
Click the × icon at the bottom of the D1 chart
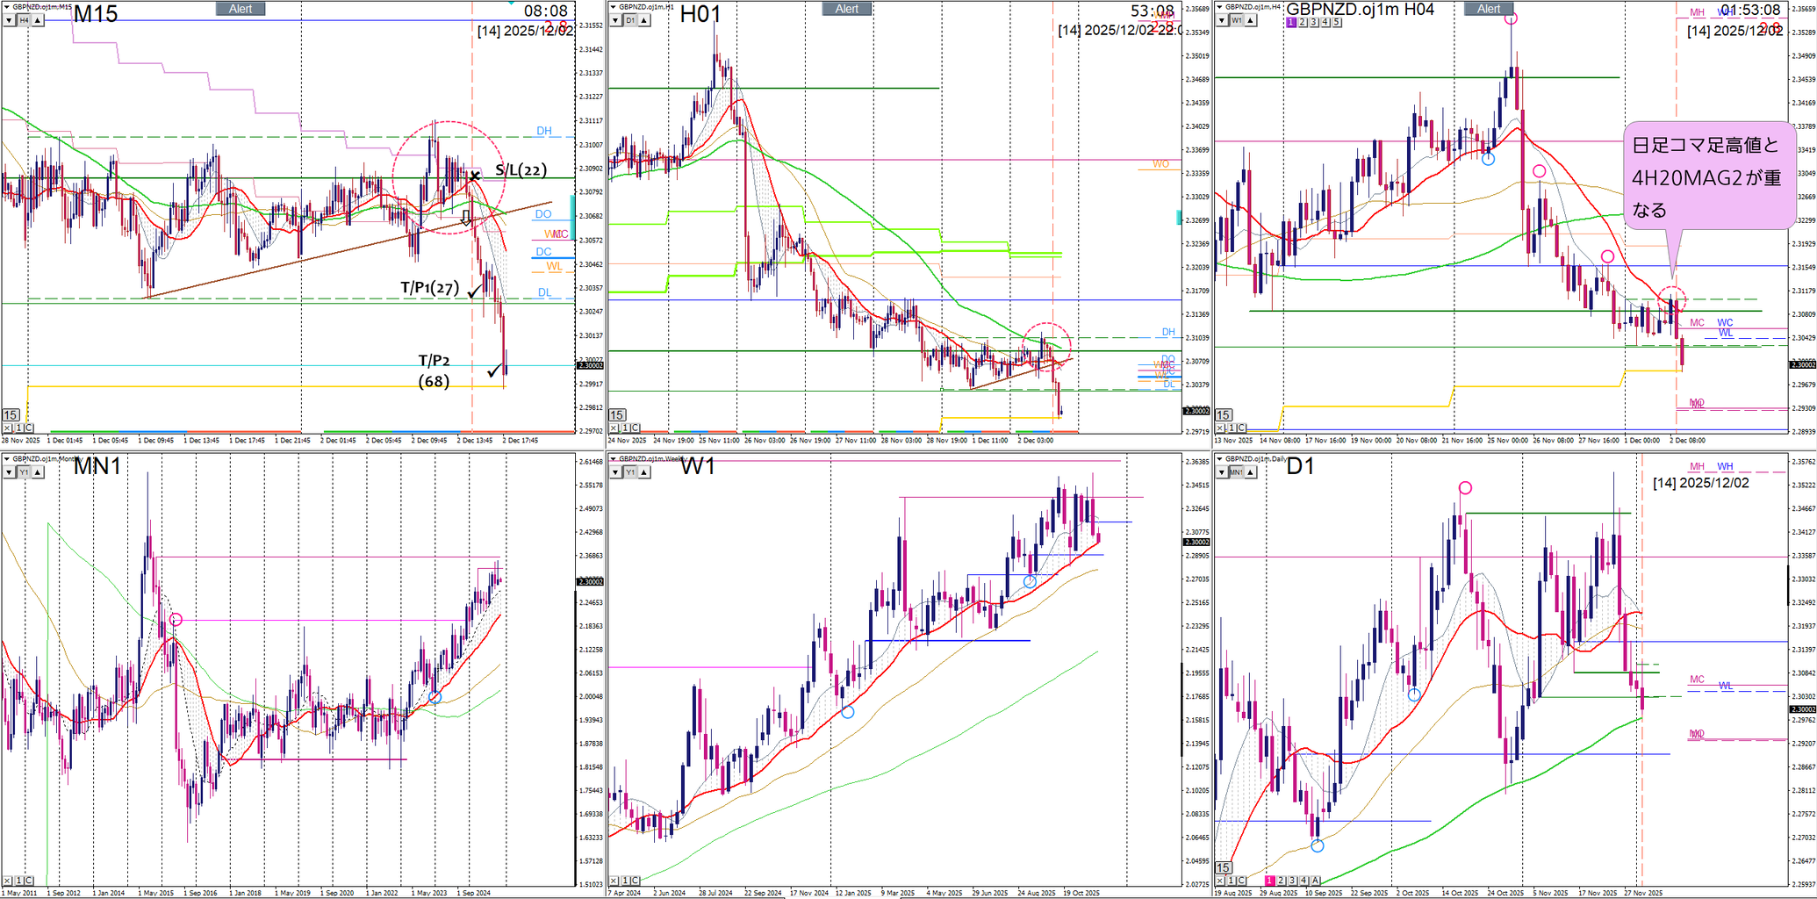[1221, 880]
